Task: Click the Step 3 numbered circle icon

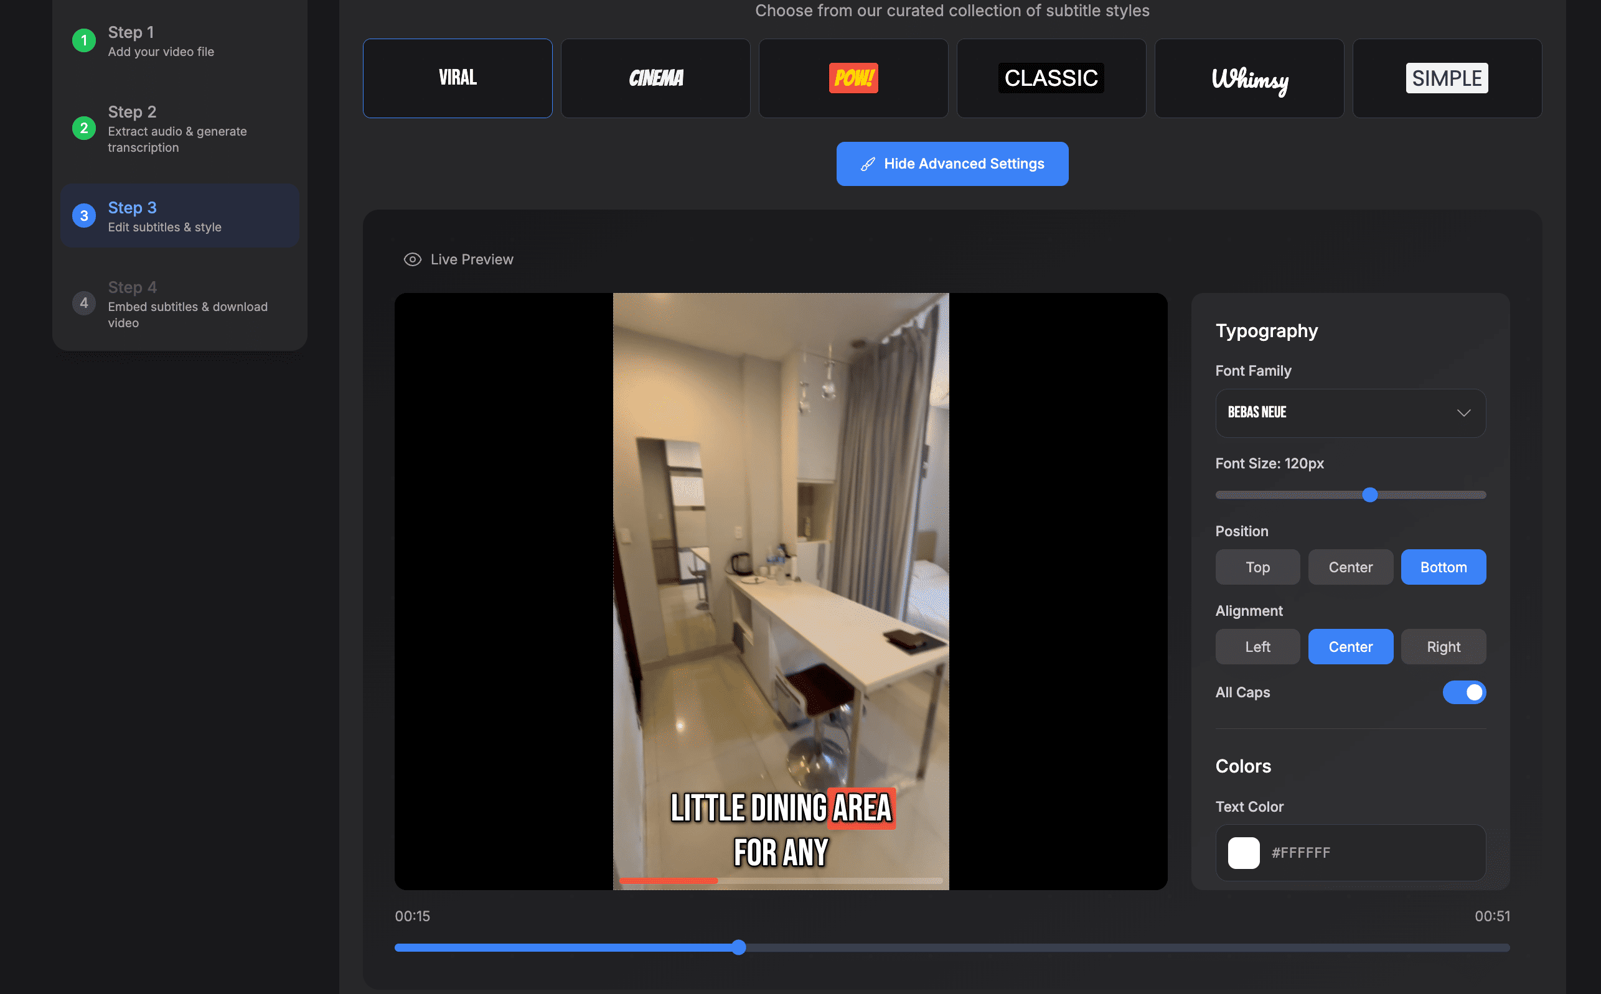Action: click(83, 215)
